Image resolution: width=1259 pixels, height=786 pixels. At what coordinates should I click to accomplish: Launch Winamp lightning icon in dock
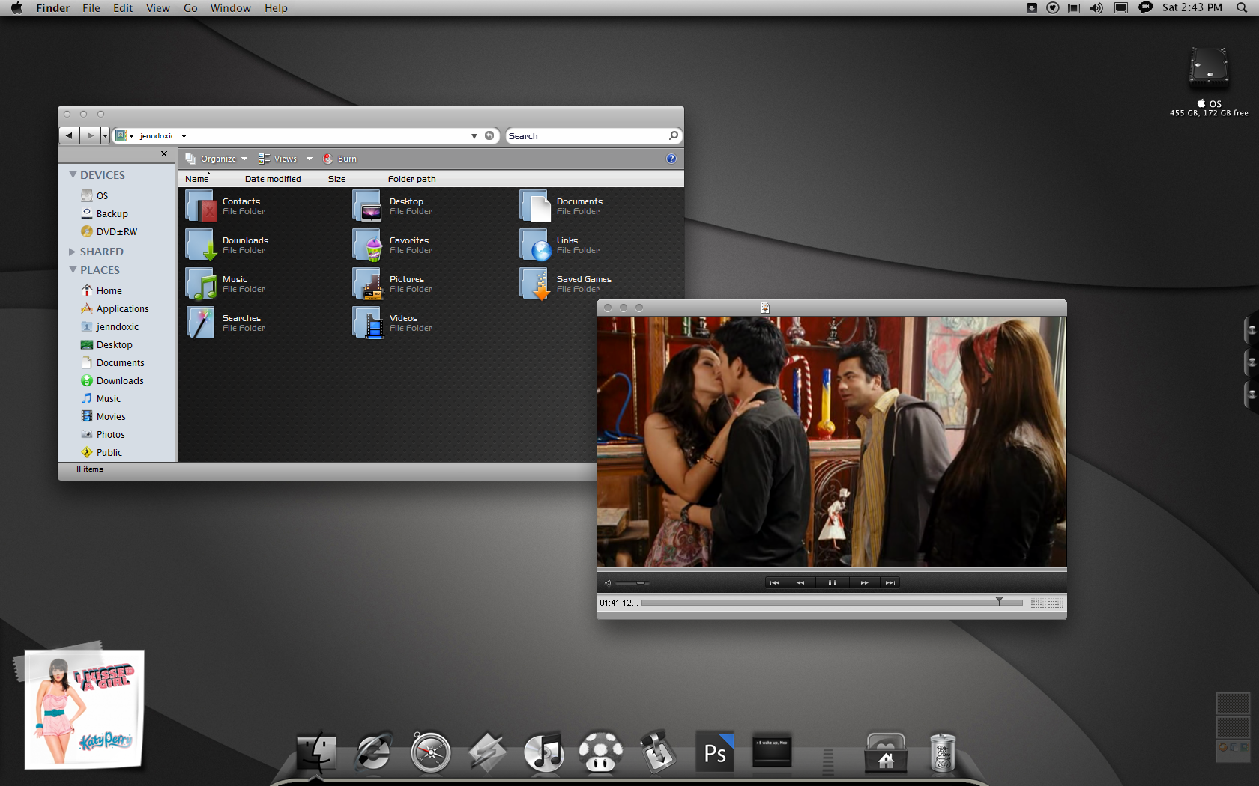(487, 752)
